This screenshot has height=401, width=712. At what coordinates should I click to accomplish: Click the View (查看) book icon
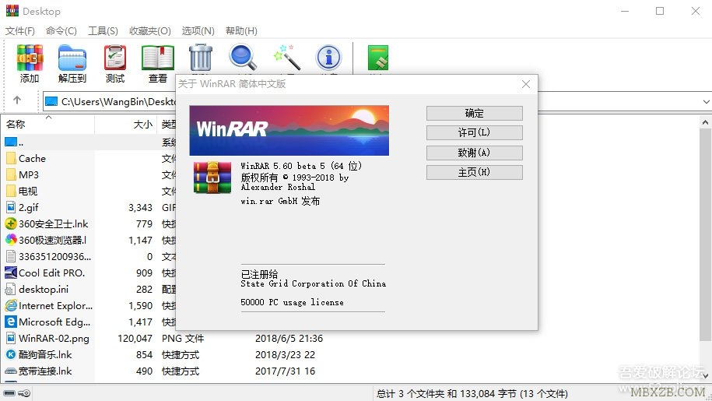157,58
